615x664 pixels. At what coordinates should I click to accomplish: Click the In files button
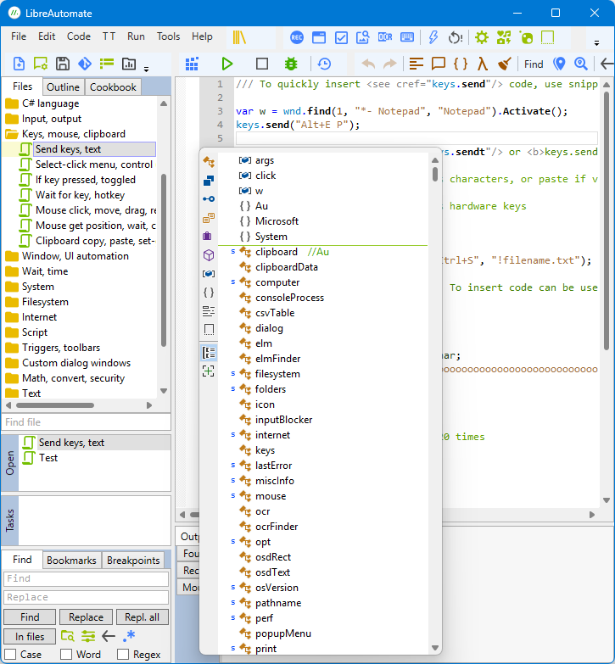[30, 636]
